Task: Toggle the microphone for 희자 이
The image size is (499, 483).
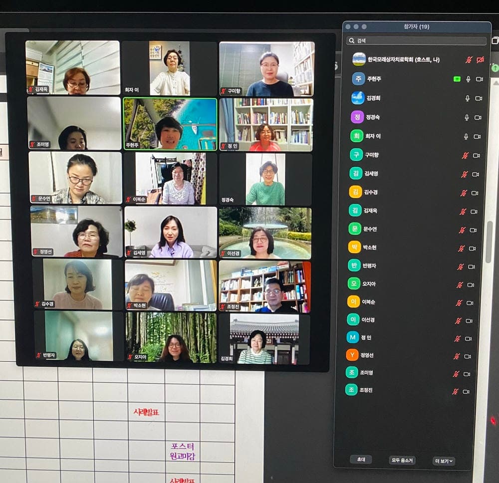Action: click(x=466, y=136)
